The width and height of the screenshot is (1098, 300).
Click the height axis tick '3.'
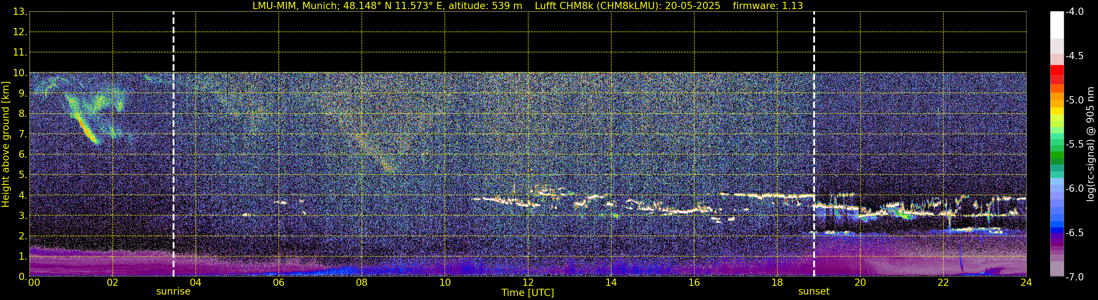(x=23, y=216)
